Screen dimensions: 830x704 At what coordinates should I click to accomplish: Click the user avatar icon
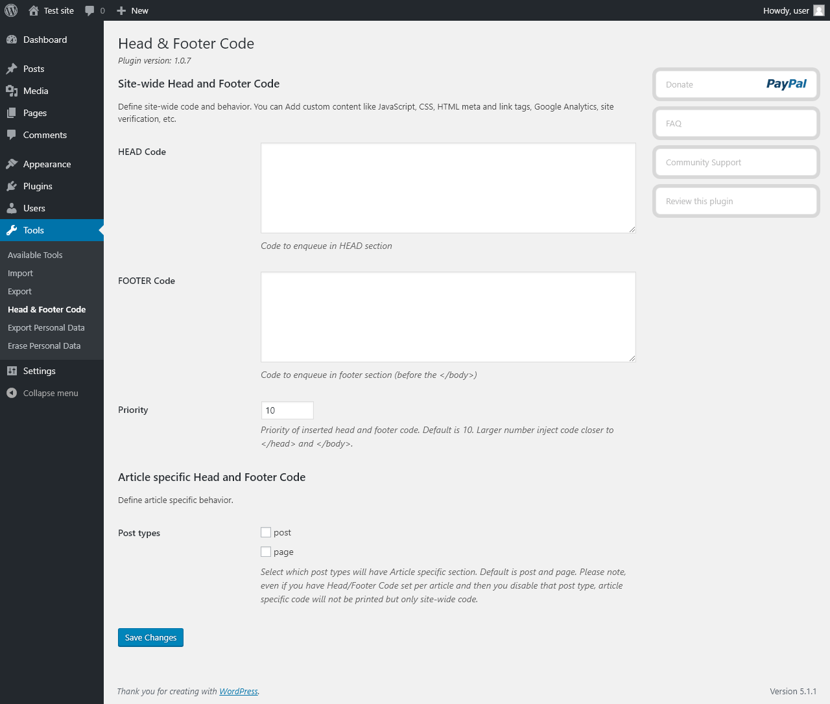pyautogui.click(x=819, y=10)
